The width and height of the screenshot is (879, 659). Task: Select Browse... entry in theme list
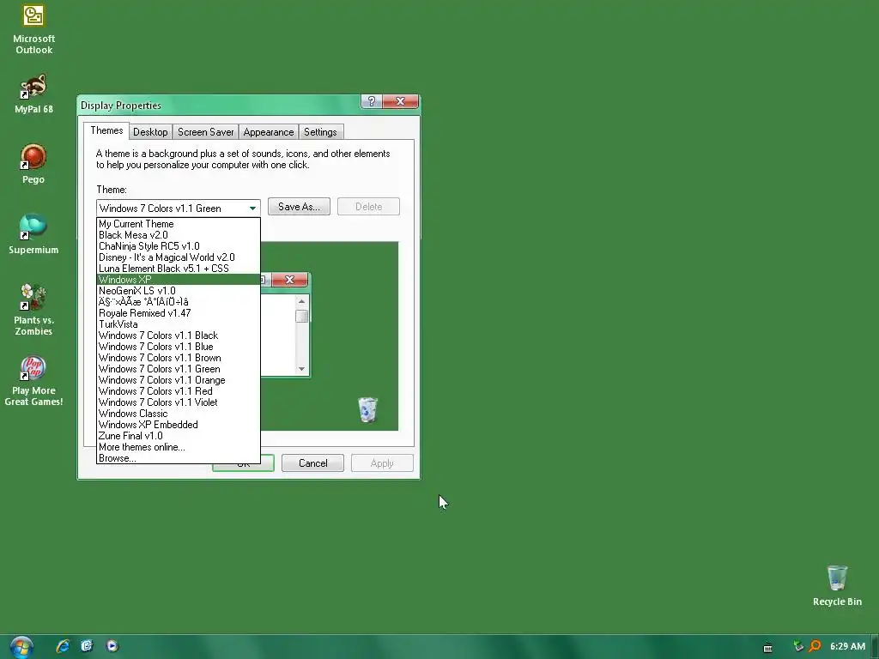pyautogui.click(x=179, y=458)
